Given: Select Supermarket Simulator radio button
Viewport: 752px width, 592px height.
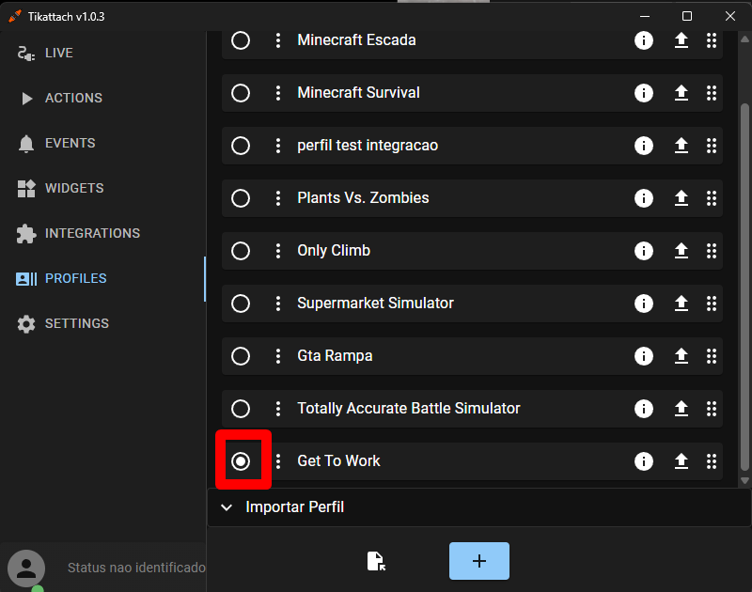Looking at the screenshot, I should coord(241,304).
